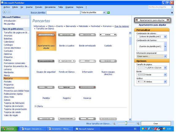Click the green search go button

click(108, 12)
